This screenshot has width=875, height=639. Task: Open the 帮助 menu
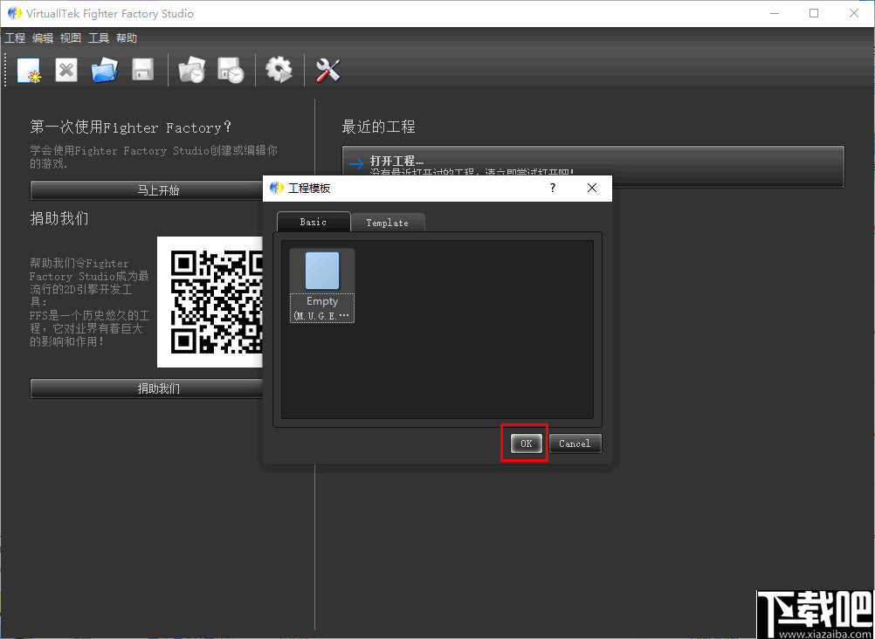tap(127, 38)
